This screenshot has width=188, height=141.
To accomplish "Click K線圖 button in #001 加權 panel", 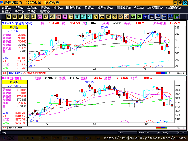I will pyautogui.click(x=14, y=82).
